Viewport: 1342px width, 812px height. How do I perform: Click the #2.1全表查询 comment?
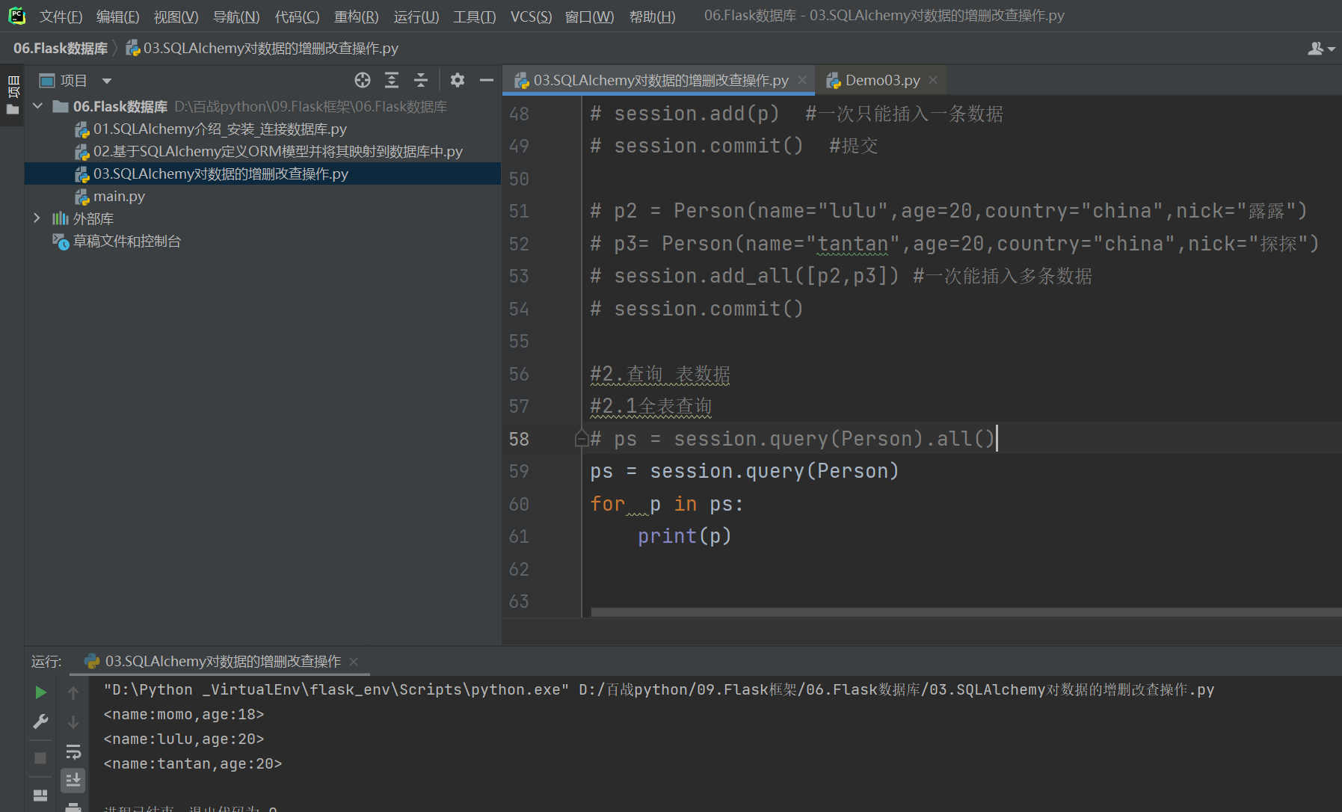pyautogui.click(x=650, y=407)
